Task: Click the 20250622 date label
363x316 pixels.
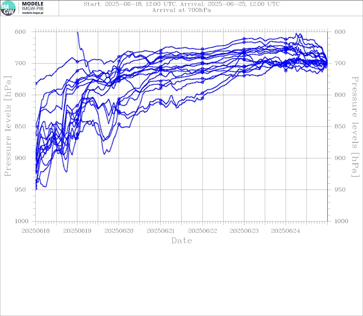Action: 202,231
